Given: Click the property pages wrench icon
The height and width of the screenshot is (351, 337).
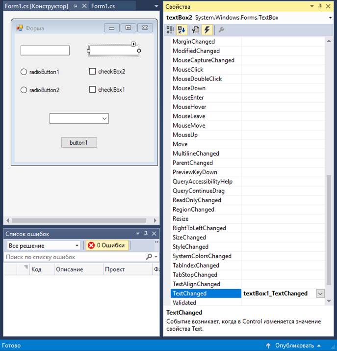Looking at the screenshot, I should pos(221,30).
